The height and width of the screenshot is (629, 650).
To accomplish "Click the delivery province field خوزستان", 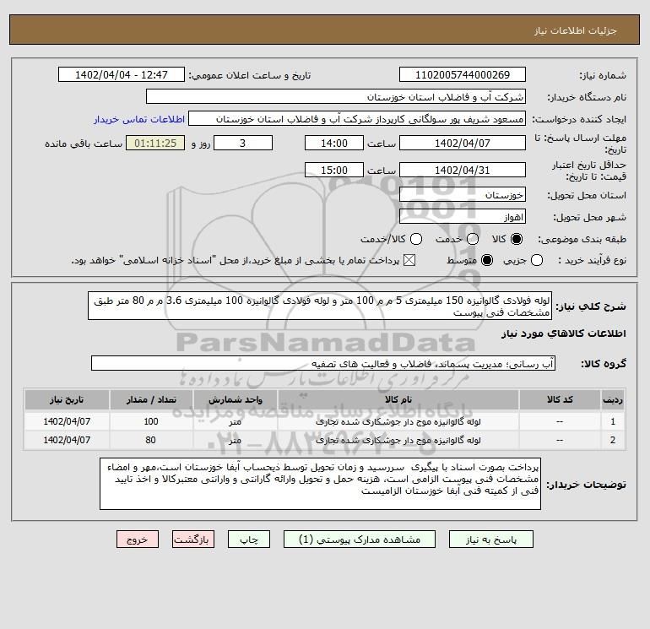I will (463, 194).
